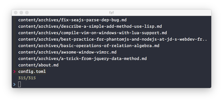Click the close window button
Image resolution: width=223 pixels, height=102 pixels.
(16, 13)
